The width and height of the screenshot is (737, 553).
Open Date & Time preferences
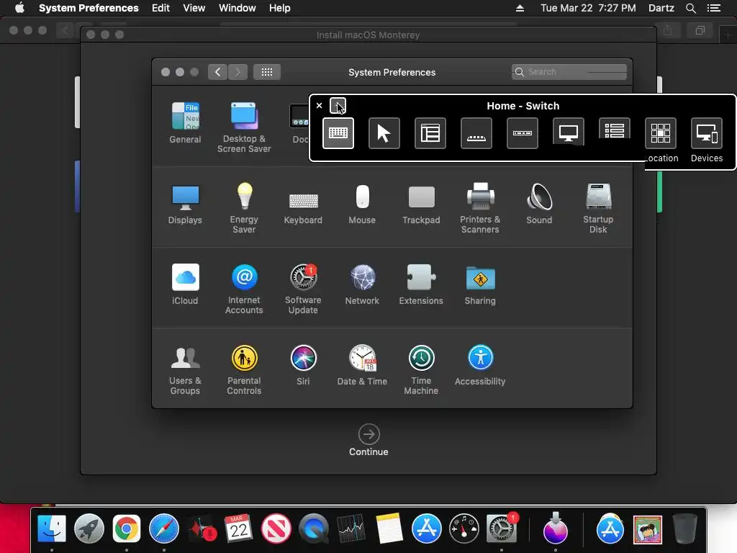click(x=362, y=365)
